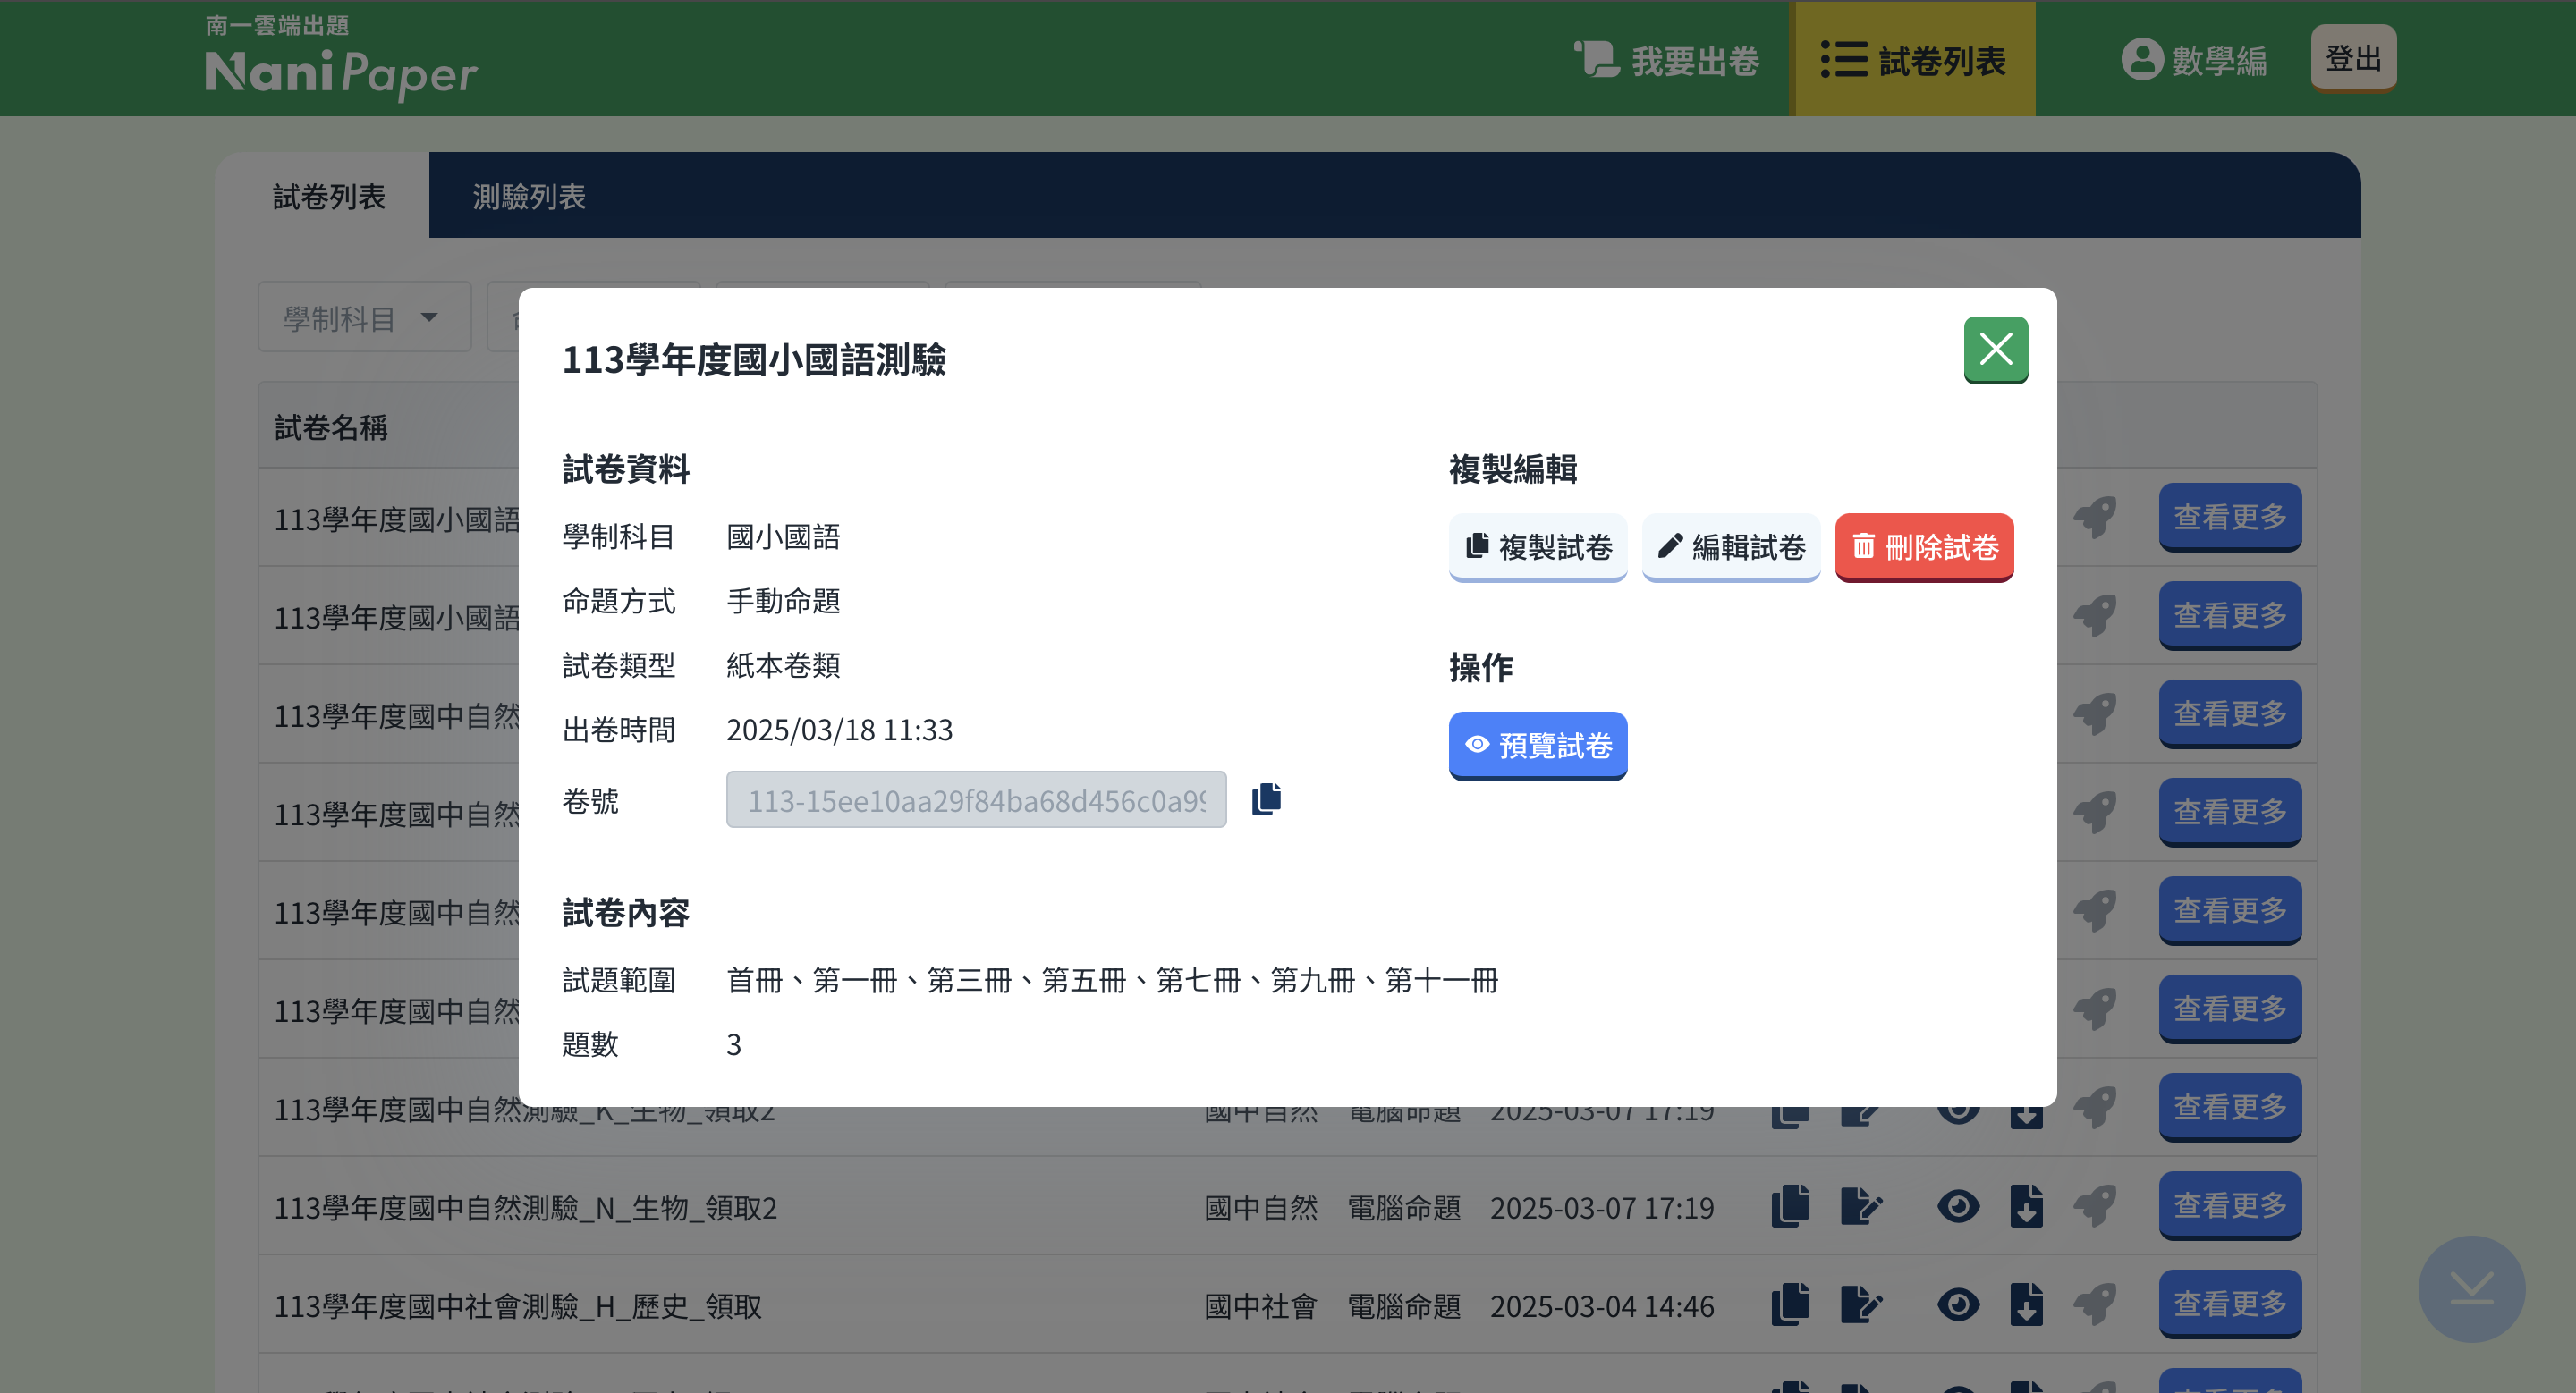2576x1393 pixels.
Task: Click the 試題範圍 value listing 首冊
Action: (1112, 980)
